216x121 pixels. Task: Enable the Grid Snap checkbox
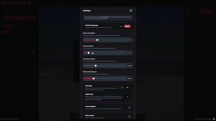click(x=122, y=88)
